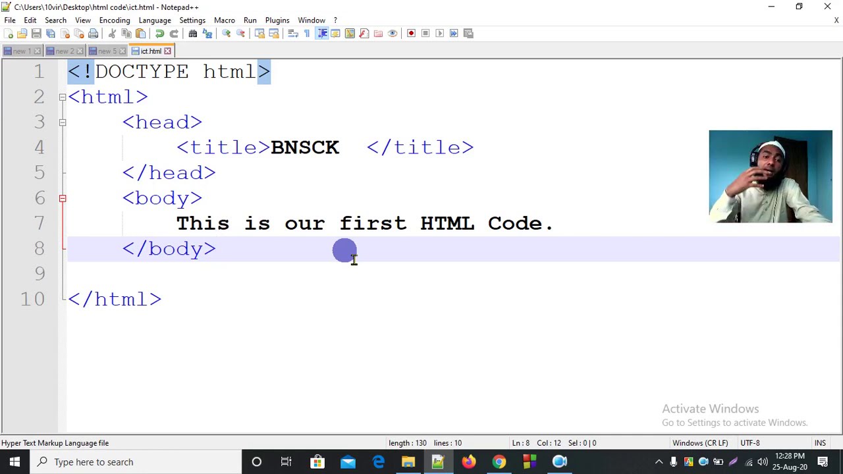Viewport: 843px width, 474px height.
Task: Toggle Word Wrap toolbar icon
Action: pos(293,34)
